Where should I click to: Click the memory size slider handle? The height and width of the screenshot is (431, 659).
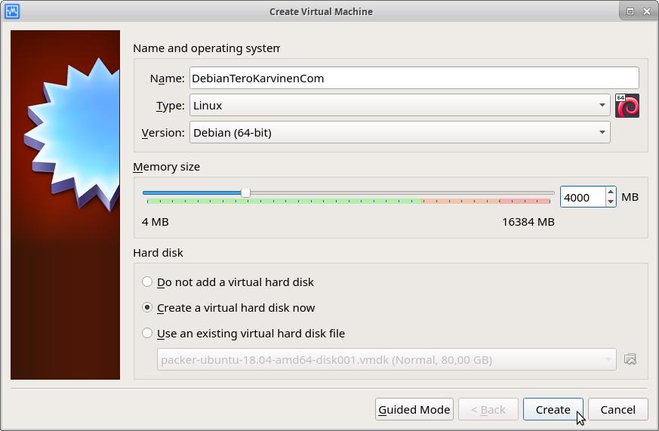pos(245,193)
